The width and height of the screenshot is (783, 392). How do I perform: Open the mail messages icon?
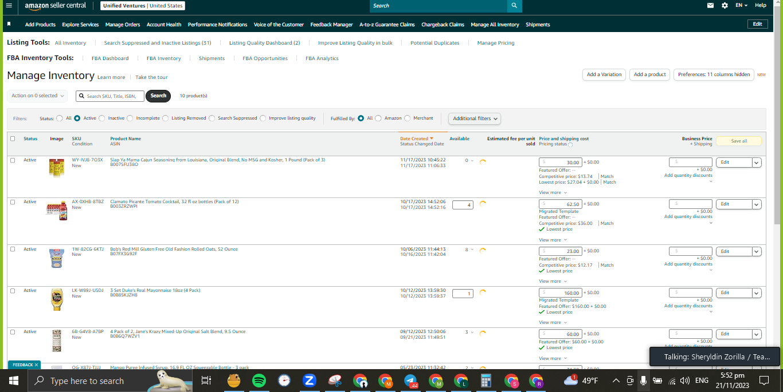click(x=711, y=5)
